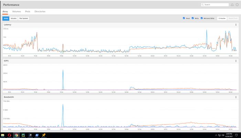
Task: Switch to the Volumes tab
Action: click(x=17, y=12)
